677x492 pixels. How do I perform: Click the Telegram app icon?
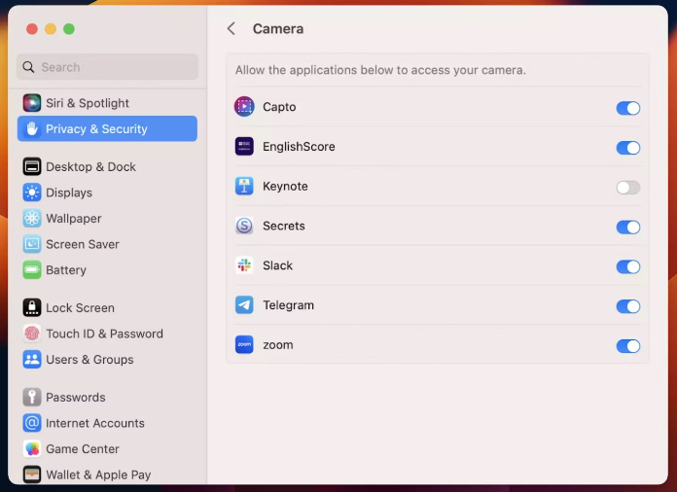[244, 305]
